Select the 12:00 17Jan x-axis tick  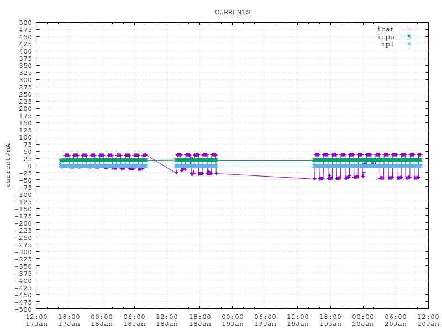(x=36, y=320)
